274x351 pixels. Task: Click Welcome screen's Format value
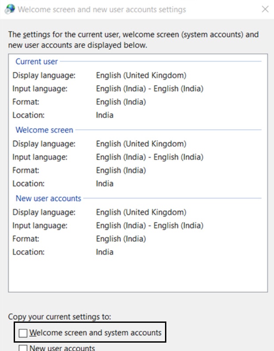coord(121,170)
